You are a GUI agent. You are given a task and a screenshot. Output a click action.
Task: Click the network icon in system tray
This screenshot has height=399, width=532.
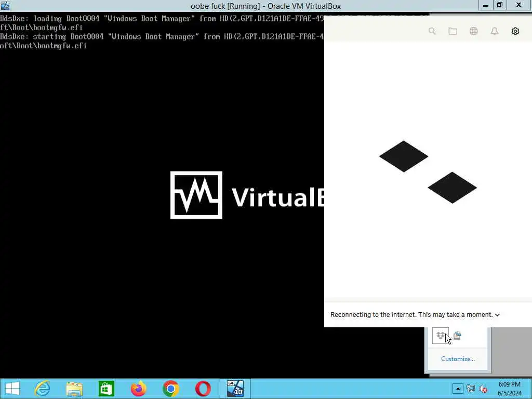(471, 389)
